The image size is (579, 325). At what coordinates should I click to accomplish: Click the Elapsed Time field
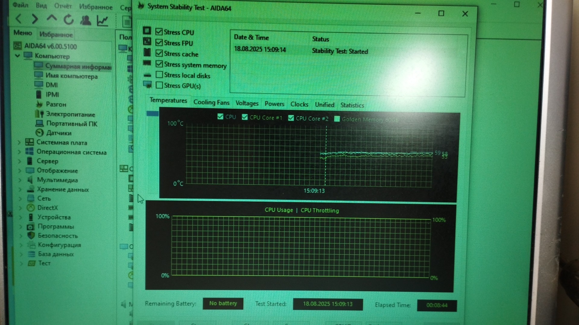(437, 305)
